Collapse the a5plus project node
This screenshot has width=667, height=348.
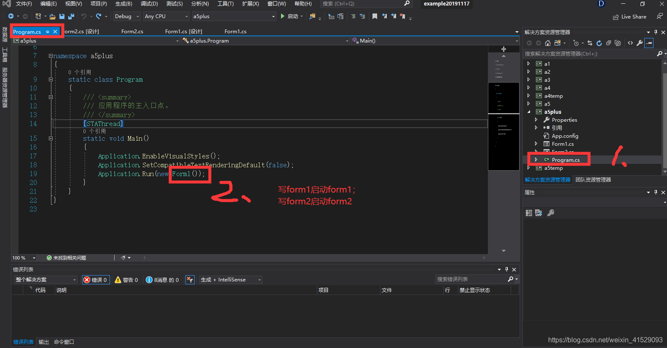[528, 112]
